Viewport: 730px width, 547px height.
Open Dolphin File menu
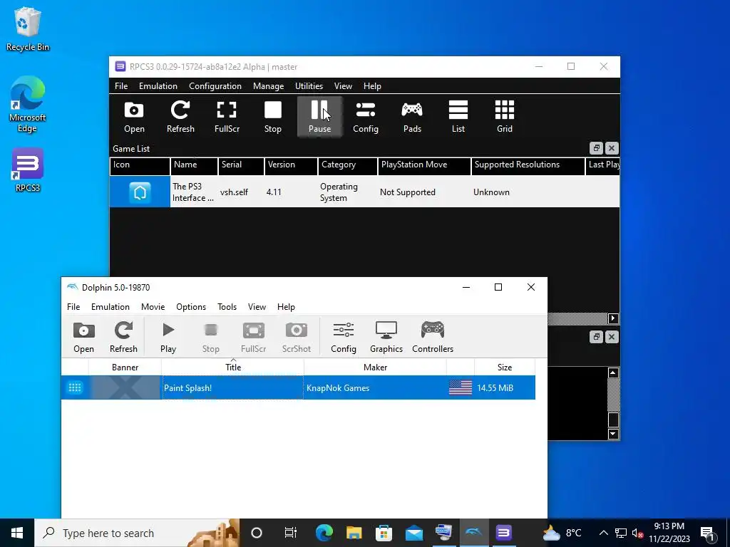pyautogui.click(x=73, y=307)
